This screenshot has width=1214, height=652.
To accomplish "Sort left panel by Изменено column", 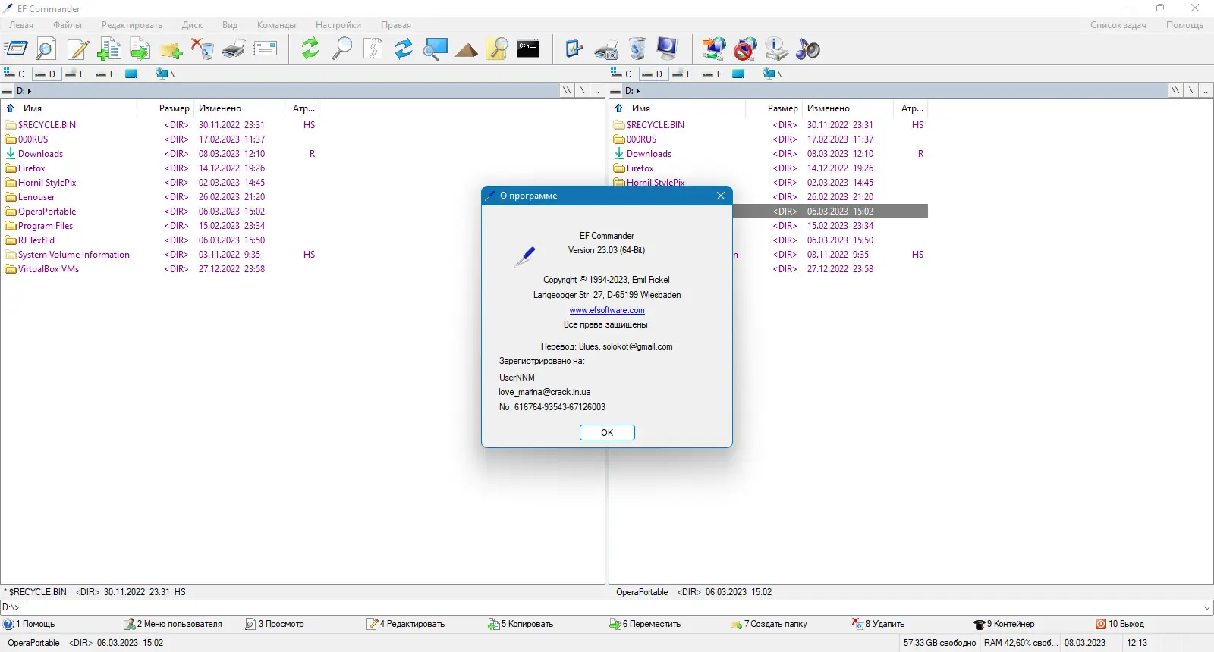I will 241,108.
